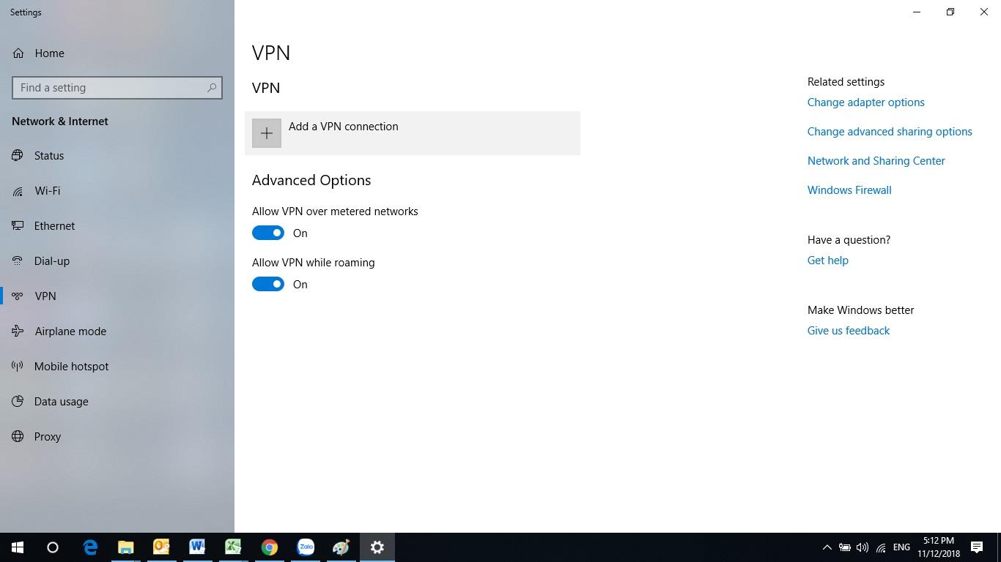The height and width of the screenshot is (562, 1001).
Task: Open Google Chrome from the taskbar
Action: point(269,547)
